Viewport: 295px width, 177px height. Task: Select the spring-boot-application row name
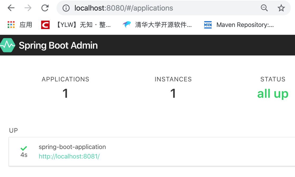[72, 147]
